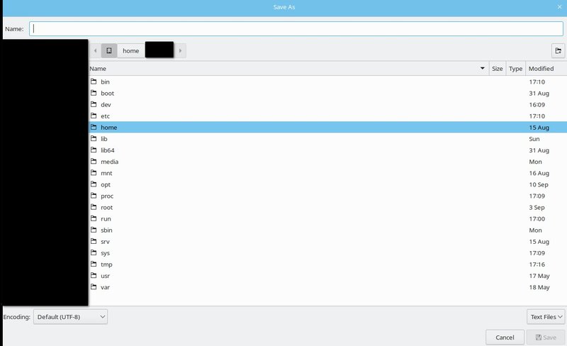Image resolution: width=567 pixels, height=346 pixels.
Task: Click the folder icon of the home row
Action: click(x=94, y=127)
